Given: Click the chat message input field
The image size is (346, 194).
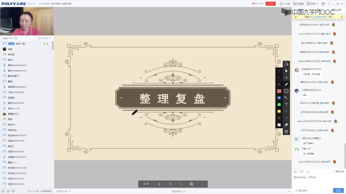Looking at the screenshot, I should coord(319,181).
